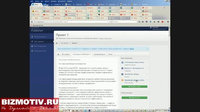200x112 pixels.
Task: Click the browser search box
Action: 125,22
